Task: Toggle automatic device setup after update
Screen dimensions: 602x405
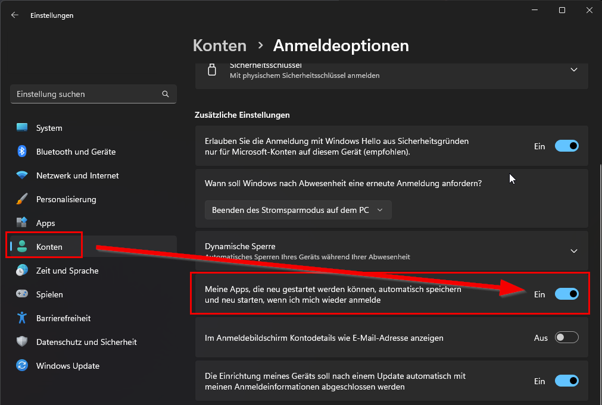Action: pyautogui.click(x=566, y=381)
